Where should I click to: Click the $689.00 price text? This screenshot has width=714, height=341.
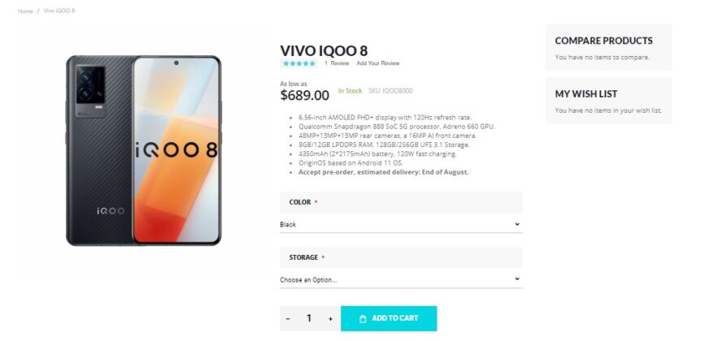305,96
